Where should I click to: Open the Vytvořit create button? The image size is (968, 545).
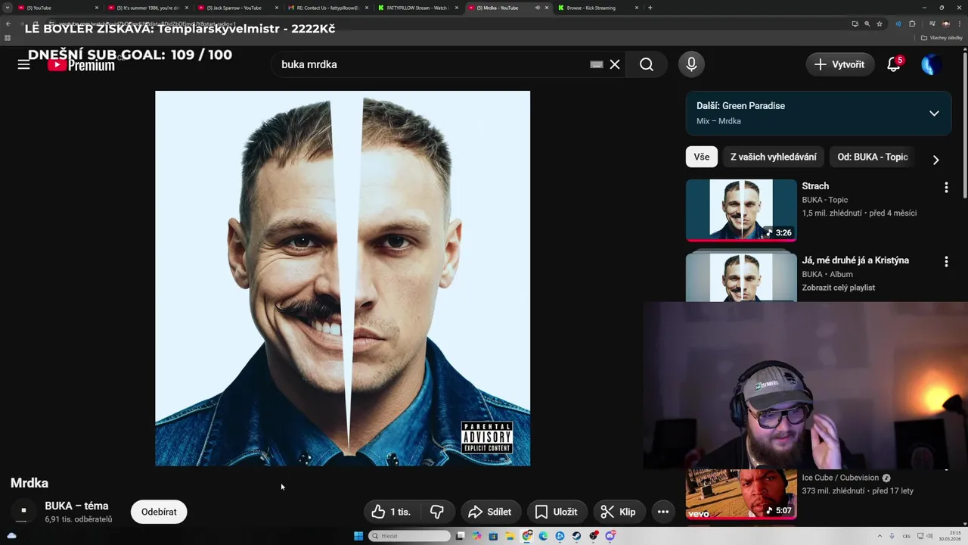click(x=839, y=64)
